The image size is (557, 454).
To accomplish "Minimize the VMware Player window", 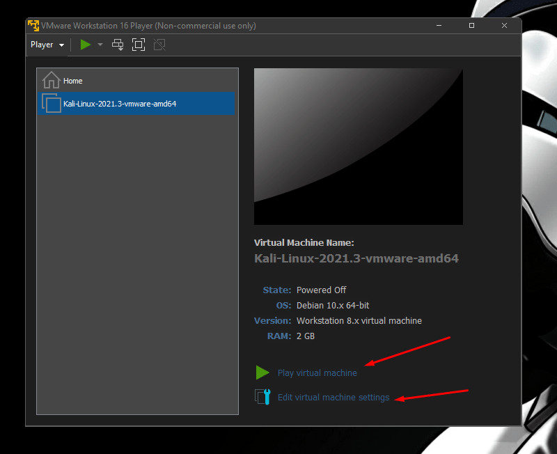I will pyautogui.click(x=439, y=26).
